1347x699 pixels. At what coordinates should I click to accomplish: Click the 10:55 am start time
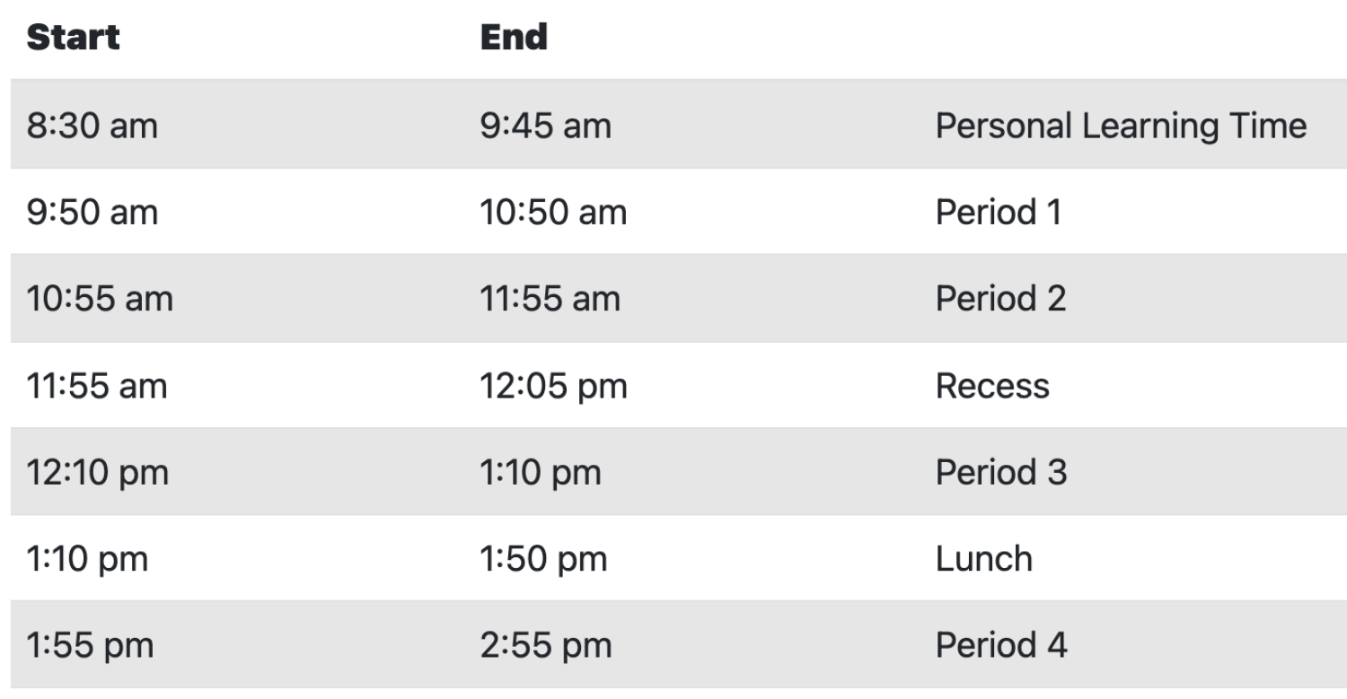(x=100, y=299)
